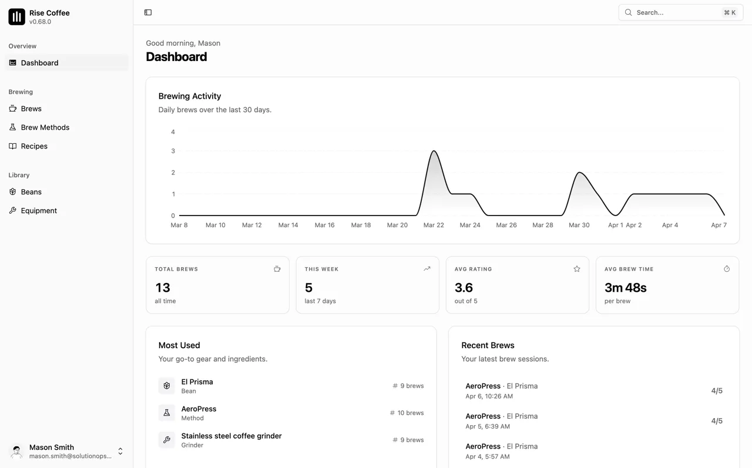Image resolution: width=752 pixels, height=468 pixels.
Task: Toggle the sidebar panel icon
Action: tap(148, 12)
